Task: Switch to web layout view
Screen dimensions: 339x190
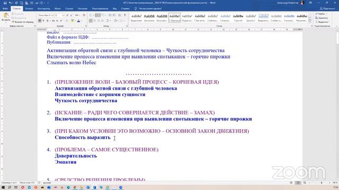Action: (305, 183)
